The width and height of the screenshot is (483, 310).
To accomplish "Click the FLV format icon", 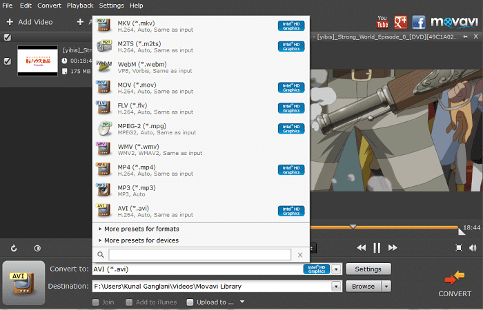I will tap(103, 108).
